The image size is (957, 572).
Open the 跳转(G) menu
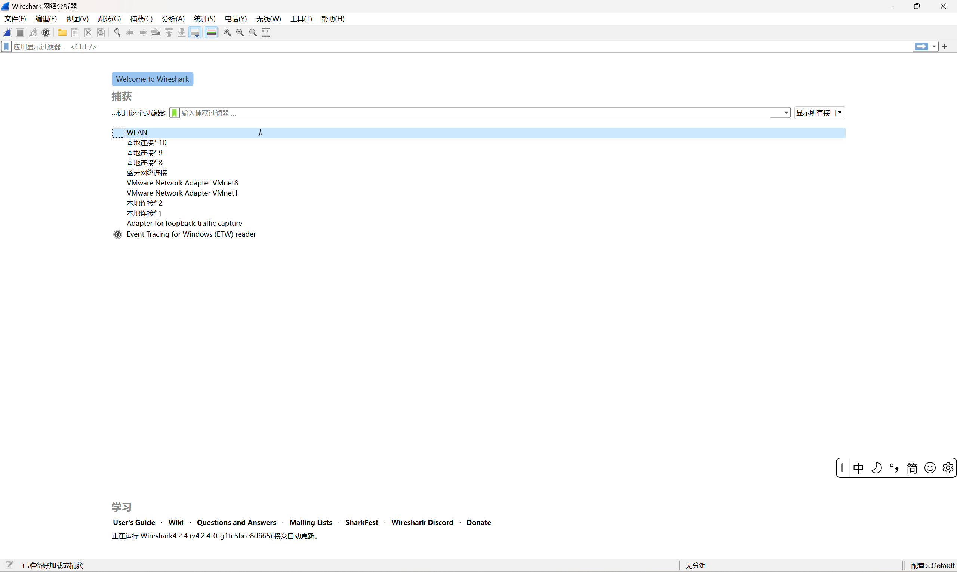pyautogui.click(x=109, y=19)
